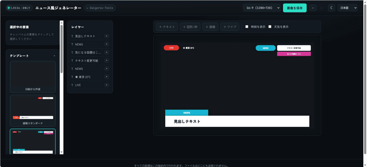Select the 白紙から作成 template
The width and height of the screenshot is (367, 167).
coord(33,77)
